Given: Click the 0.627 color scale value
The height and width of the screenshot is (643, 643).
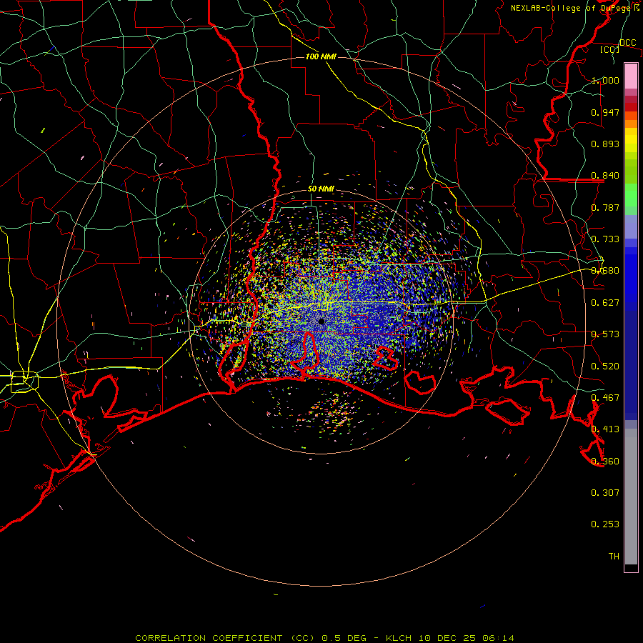Looking at the screenshot, I should point(605,303).
